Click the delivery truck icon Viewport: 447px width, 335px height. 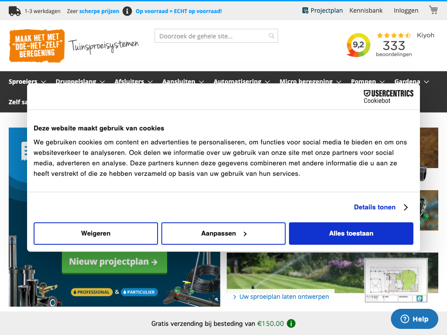click(15, 11)
